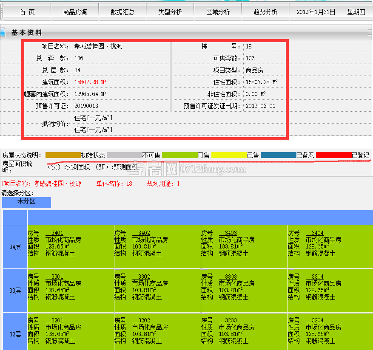Viewport: 373px width, 350px height.
Task: Click the blue 已备案 legend swatch
Action: [x=278, y=155]
